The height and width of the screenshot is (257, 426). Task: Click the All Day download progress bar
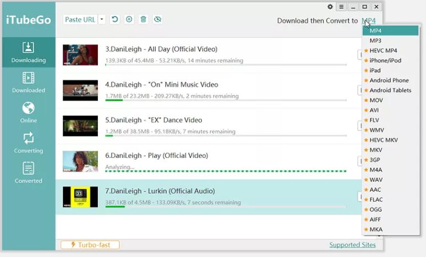coord(226,65)
